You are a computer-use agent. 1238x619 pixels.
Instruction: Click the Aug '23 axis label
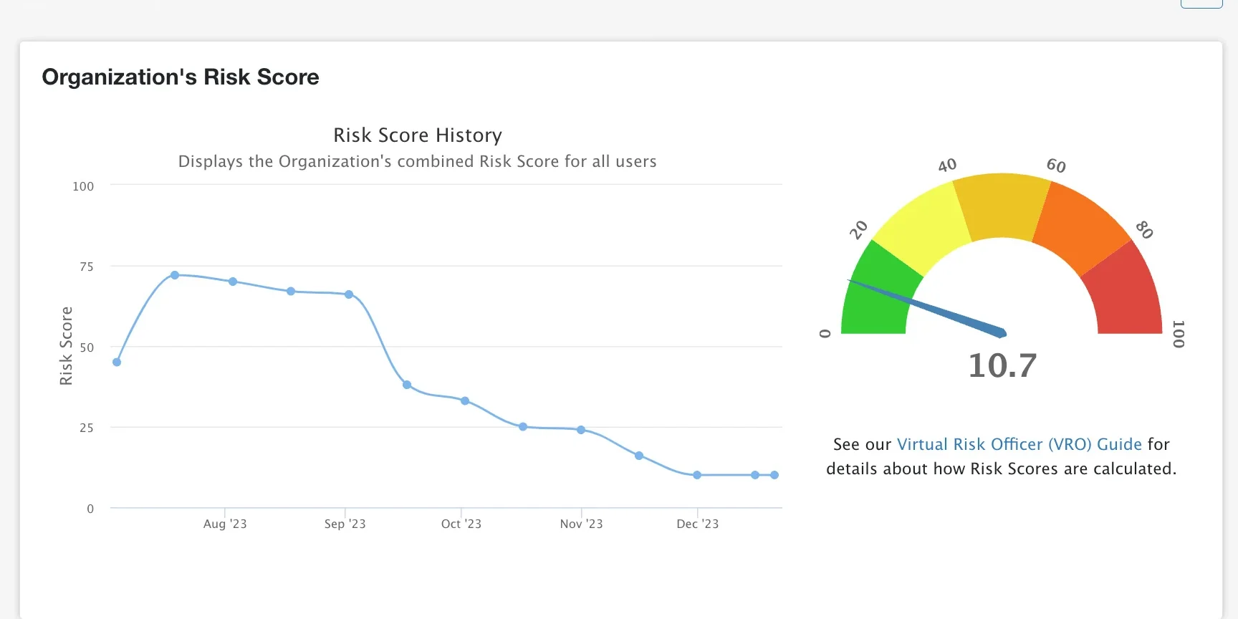(x=225, y=524)
